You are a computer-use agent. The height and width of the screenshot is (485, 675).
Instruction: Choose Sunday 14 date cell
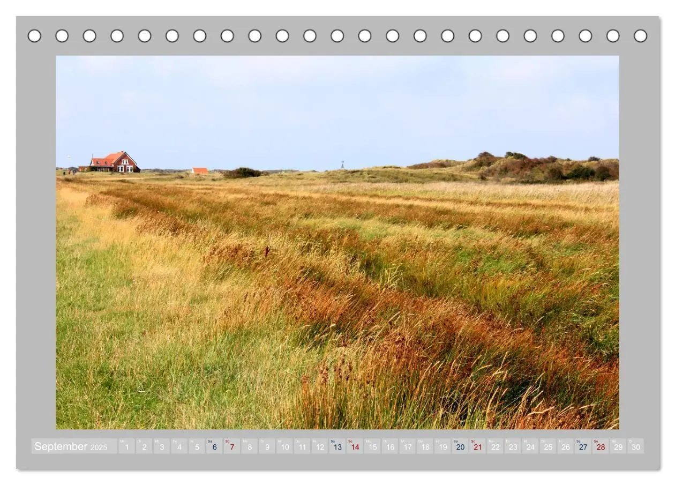click(x=355, y=446)
